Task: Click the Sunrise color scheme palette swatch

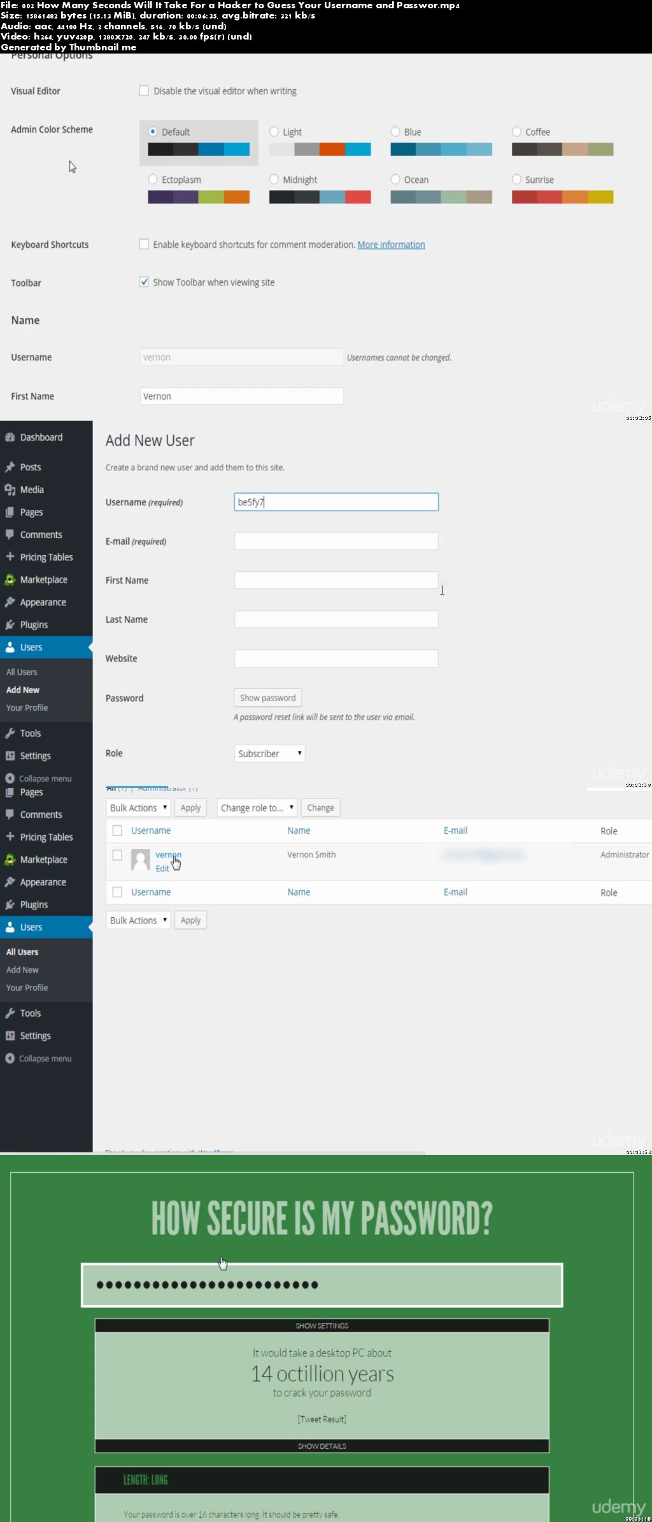Action: 562,197
